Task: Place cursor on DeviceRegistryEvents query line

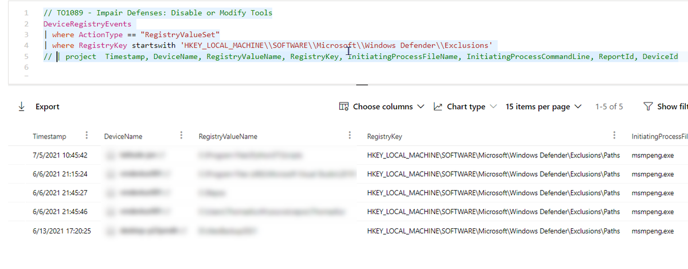Action: [87, 24]
